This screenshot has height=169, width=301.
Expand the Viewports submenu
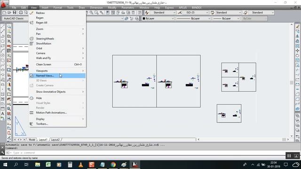[x=57, y=71]
